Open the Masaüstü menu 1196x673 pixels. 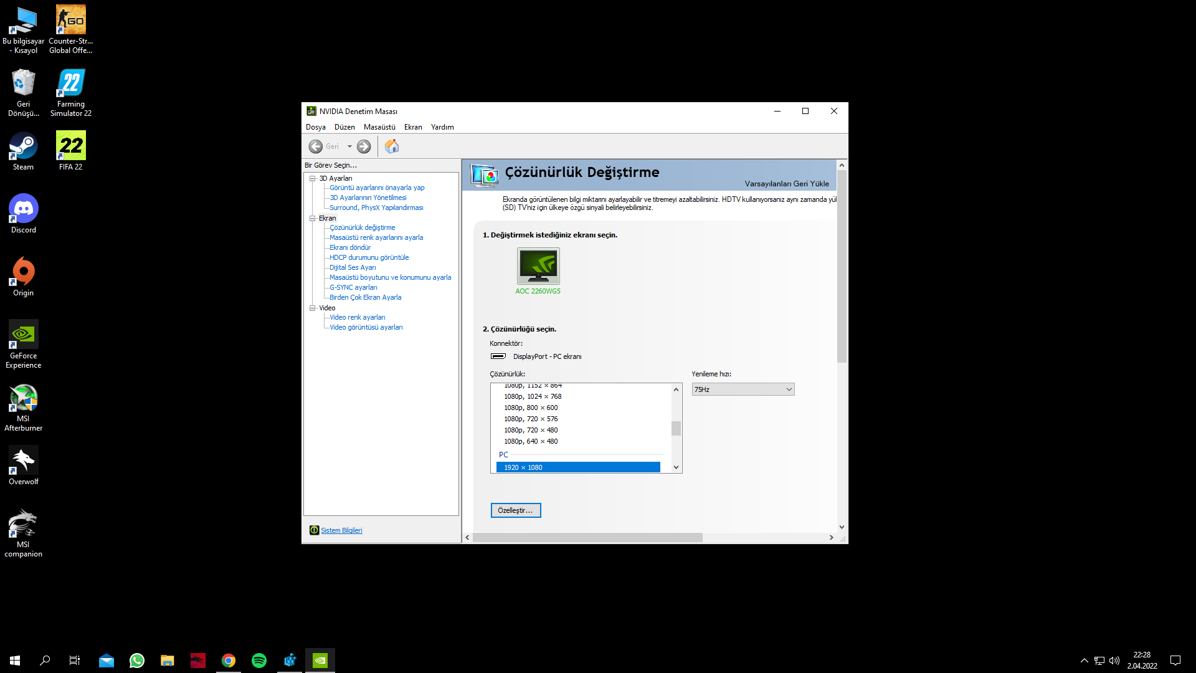(x=379, y=127)
